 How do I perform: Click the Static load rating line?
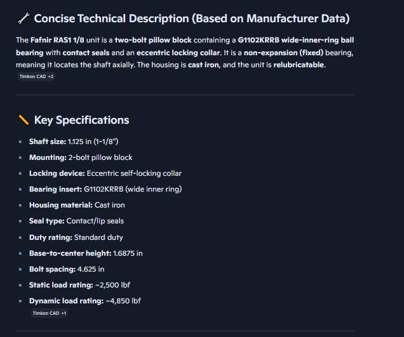(x=79, y=285)
